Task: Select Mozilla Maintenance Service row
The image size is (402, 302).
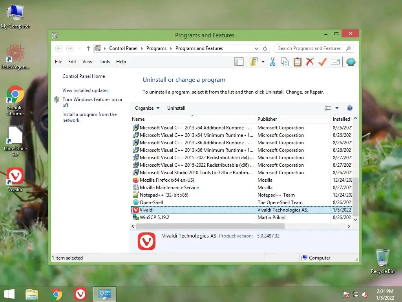Action: point(241,188)
